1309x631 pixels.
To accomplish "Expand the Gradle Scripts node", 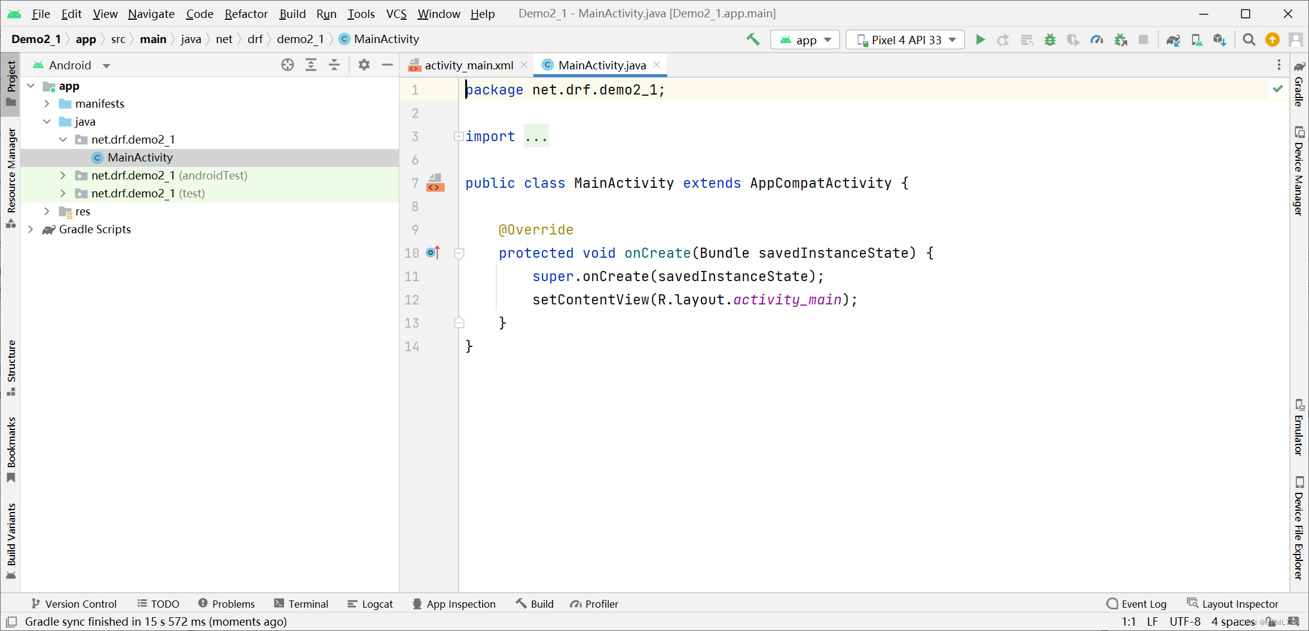I will 30,229.
